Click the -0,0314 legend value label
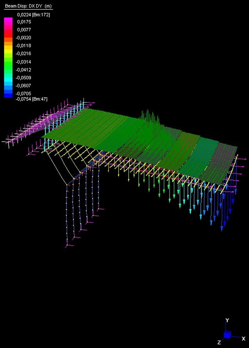Screen dimensions: 249x348 click(x=23, y=62)
